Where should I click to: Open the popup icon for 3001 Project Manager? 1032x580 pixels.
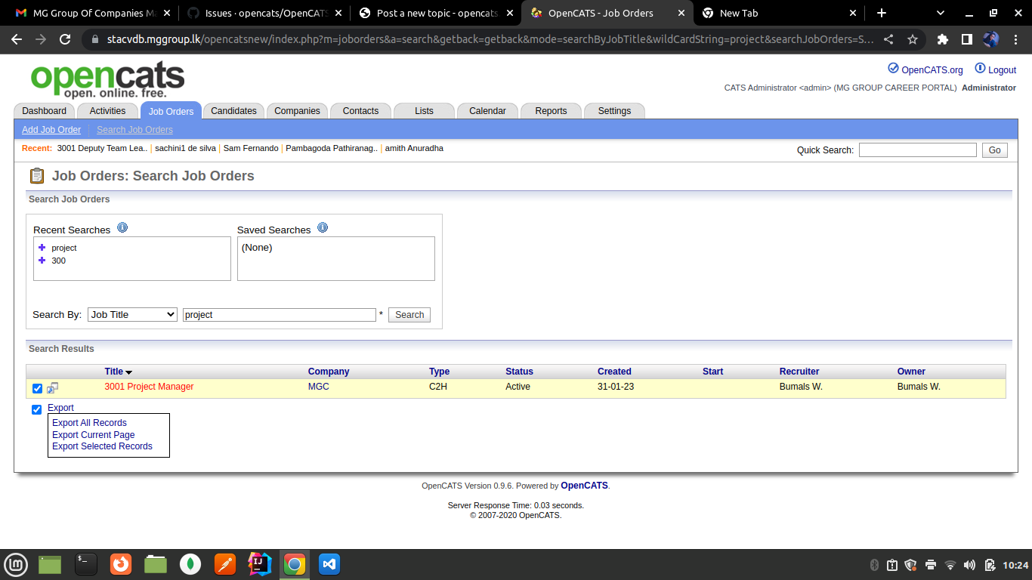pos(52,388)
